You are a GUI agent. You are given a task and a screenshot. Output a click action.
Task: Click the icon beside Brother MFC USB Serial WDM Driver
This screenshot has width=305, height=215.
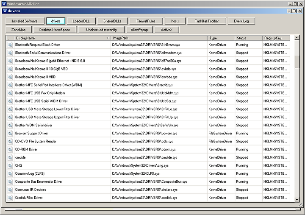tap(10, 101)
